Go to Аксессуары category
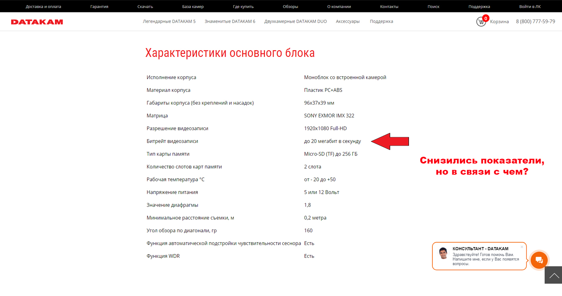Viewport: 562px width, 296px height. (347, 21)
